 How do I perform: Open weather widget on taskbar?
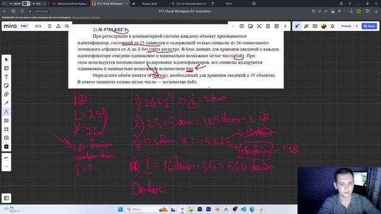pyautogui.click(x=12, y=209)
